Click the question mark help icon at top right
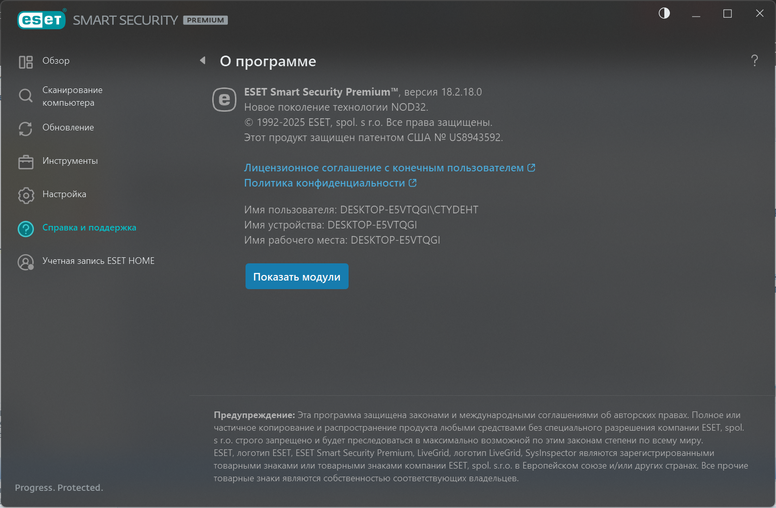Viewport: 776px width, 508px height. tap(754, 61)
